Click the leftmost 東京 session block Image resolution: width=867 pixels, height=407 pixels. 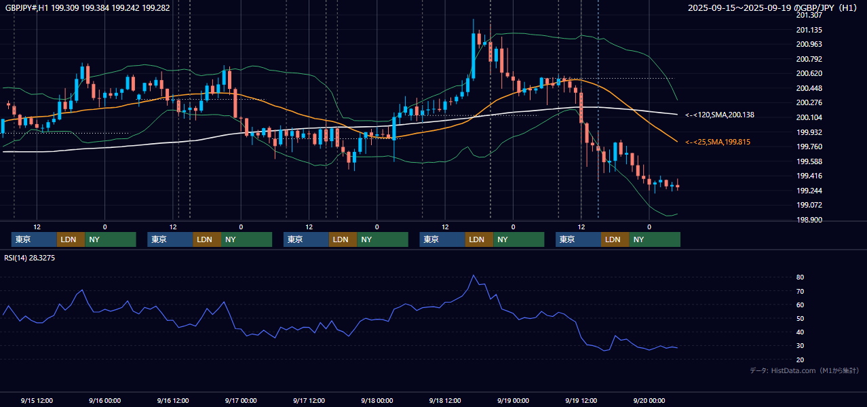34,239
